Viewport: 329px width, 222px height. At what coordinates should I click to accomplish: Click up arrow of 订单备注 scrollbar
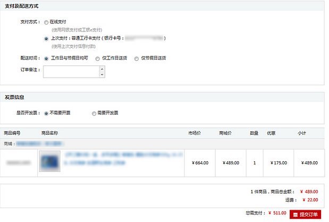pos(102,69)
